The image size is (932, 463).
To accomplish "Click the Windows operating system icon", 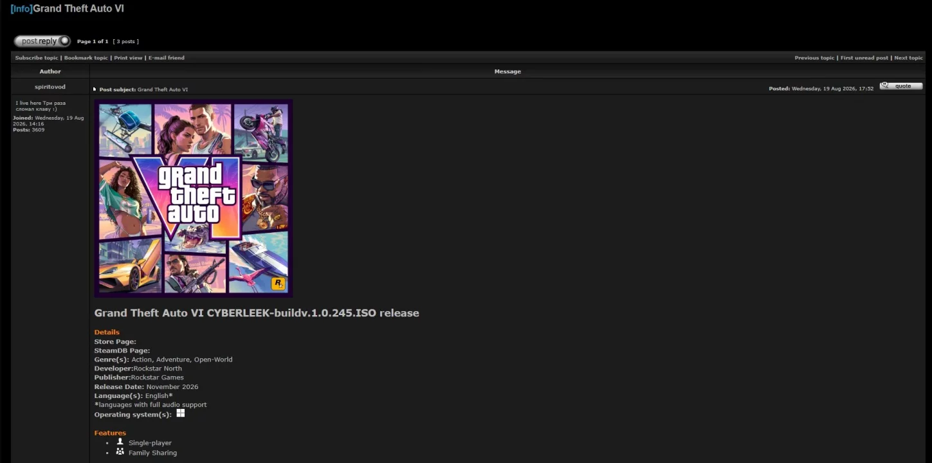I will click(181, 413).
